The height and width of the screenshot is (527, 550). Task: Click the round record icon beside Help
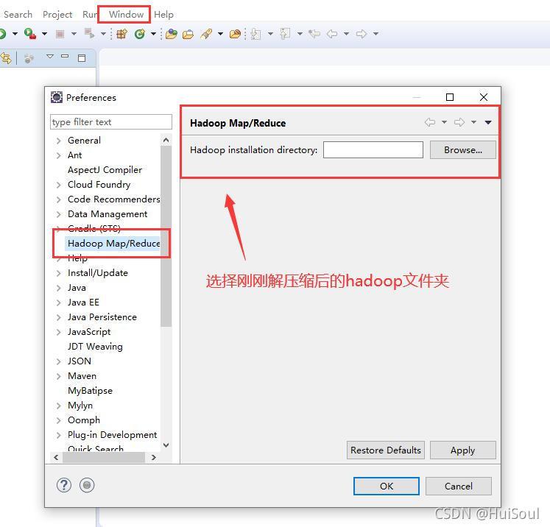click(87, 485)
